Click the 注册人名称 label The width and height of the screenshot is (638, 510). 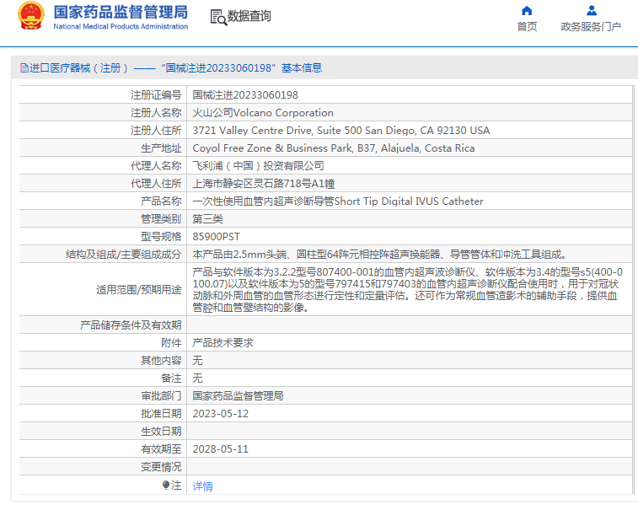tap(156, 113)
